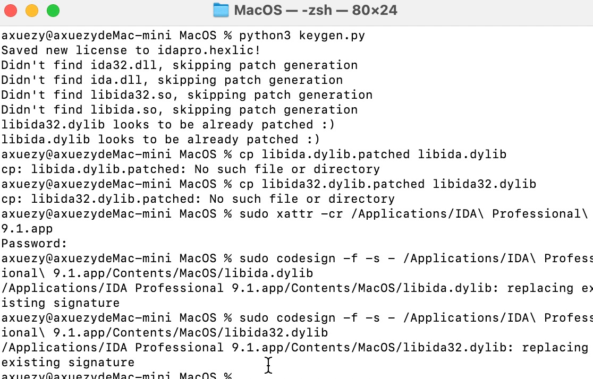Click the "libida32.dylib looks to be already patched" line
This screenshot has height=379, width=593.
(x=168, y=125)
